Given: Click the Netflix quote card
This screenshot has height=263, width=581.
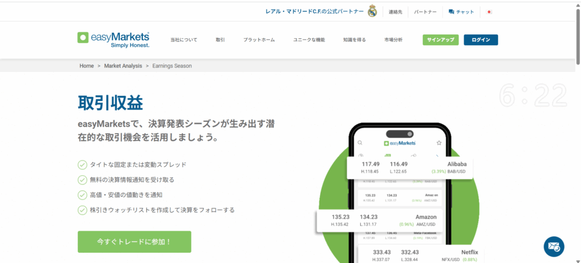Looking at the screenshot, I should click(x=421, y=254).
